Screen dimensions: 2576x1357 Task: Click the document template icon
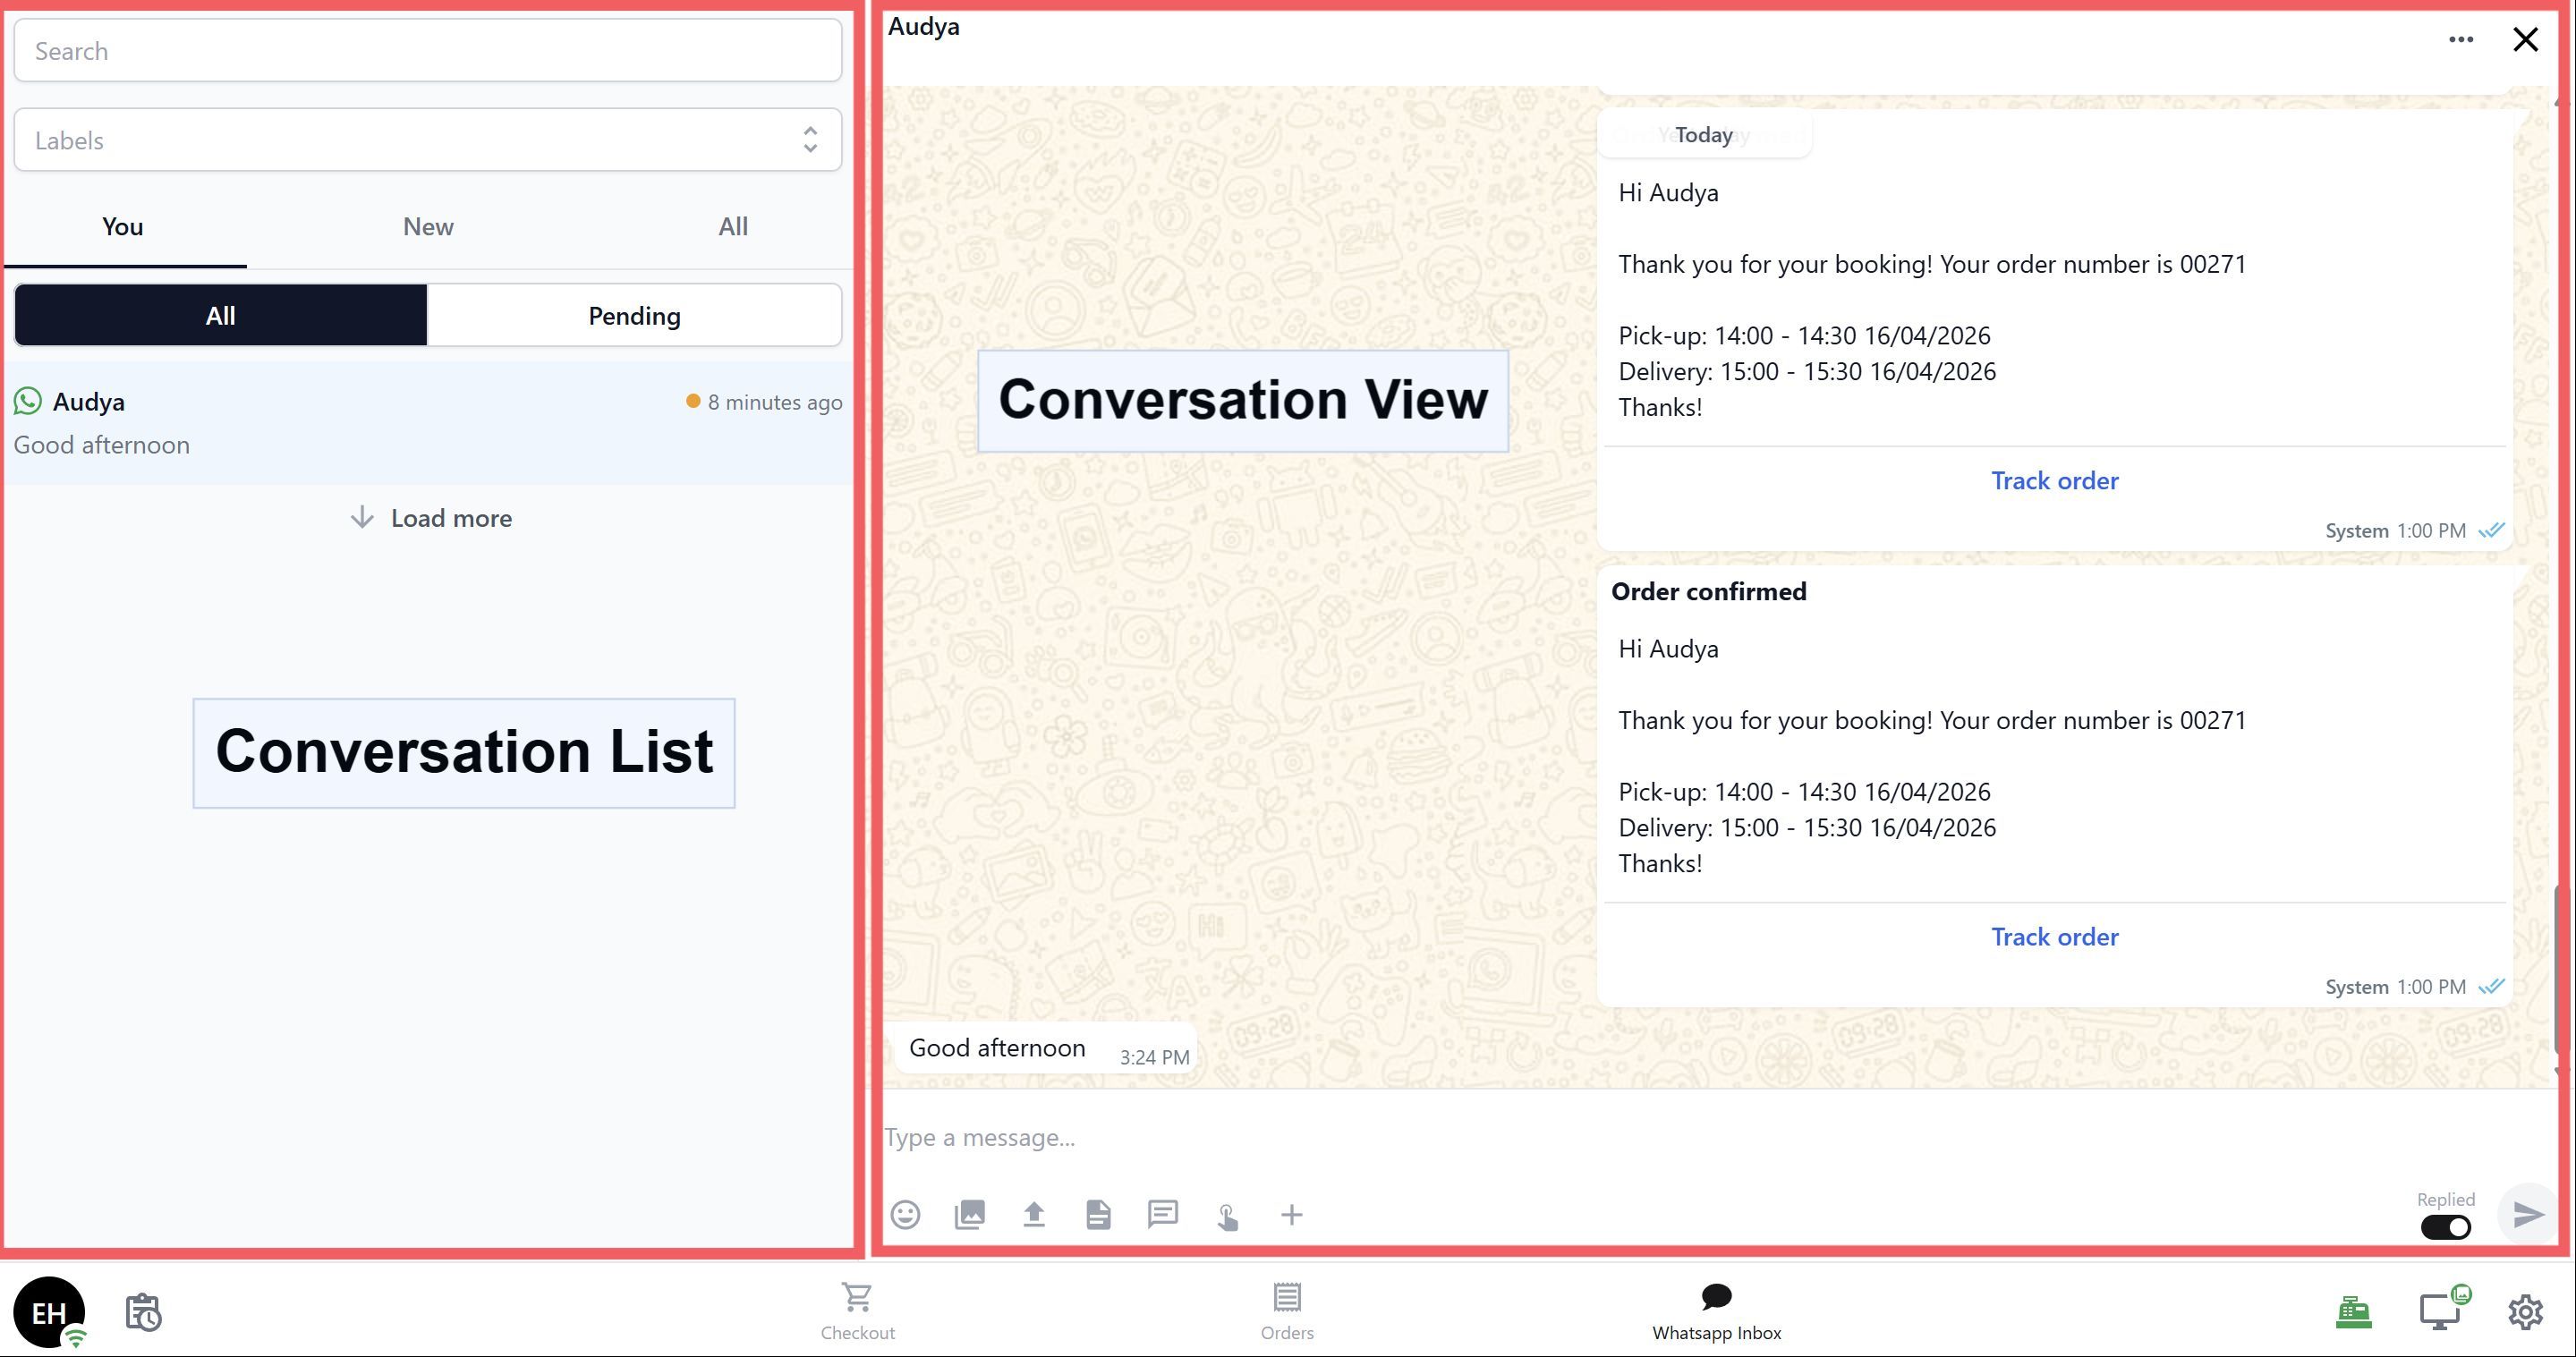(x=1098, y=1214)
